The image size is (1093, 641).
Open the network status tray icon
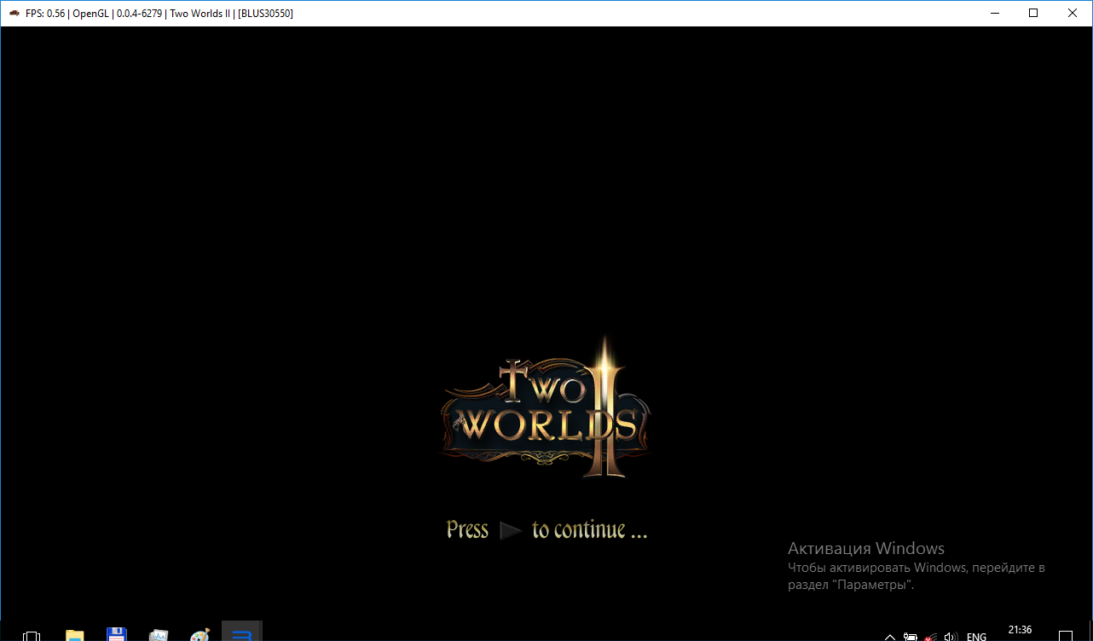coord(931,637)
